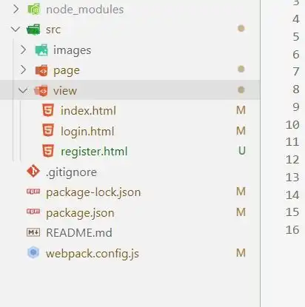Collapse the view folder chevron
The image size is (305, 307).
23,90
